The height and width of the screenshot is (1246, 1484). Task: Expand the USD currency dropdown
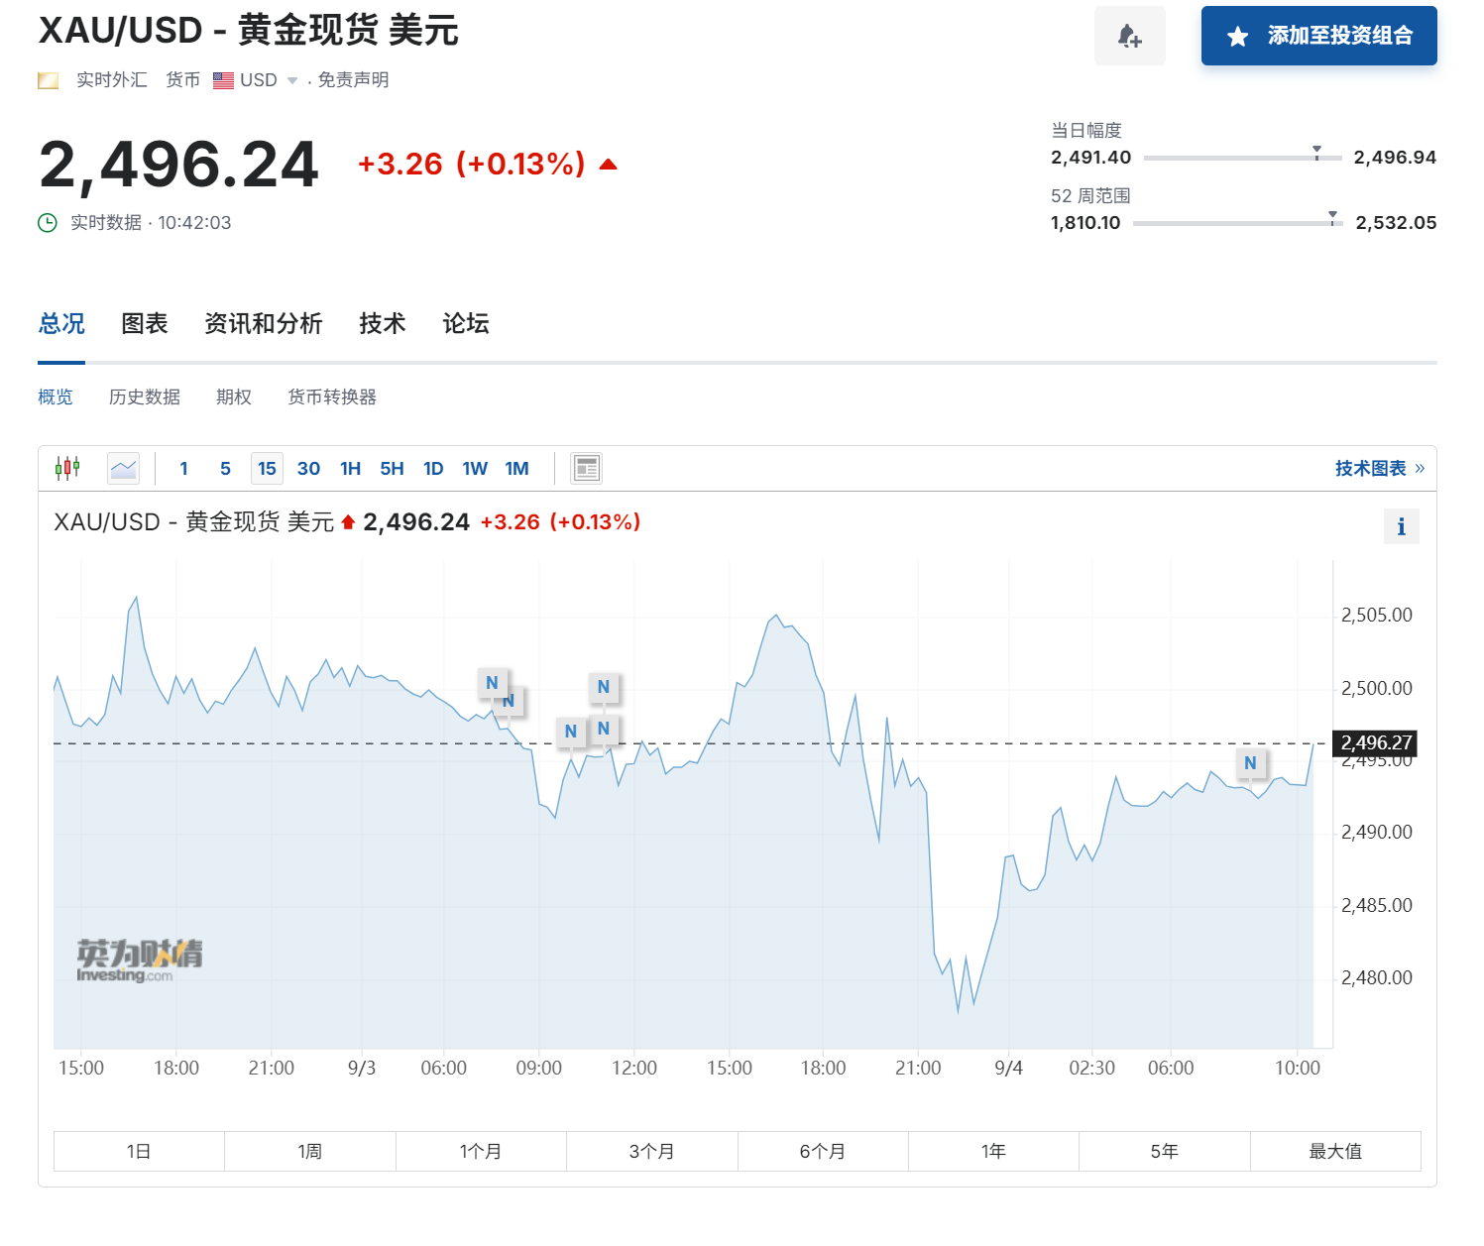pyautogui.click(x=292, y=81)
